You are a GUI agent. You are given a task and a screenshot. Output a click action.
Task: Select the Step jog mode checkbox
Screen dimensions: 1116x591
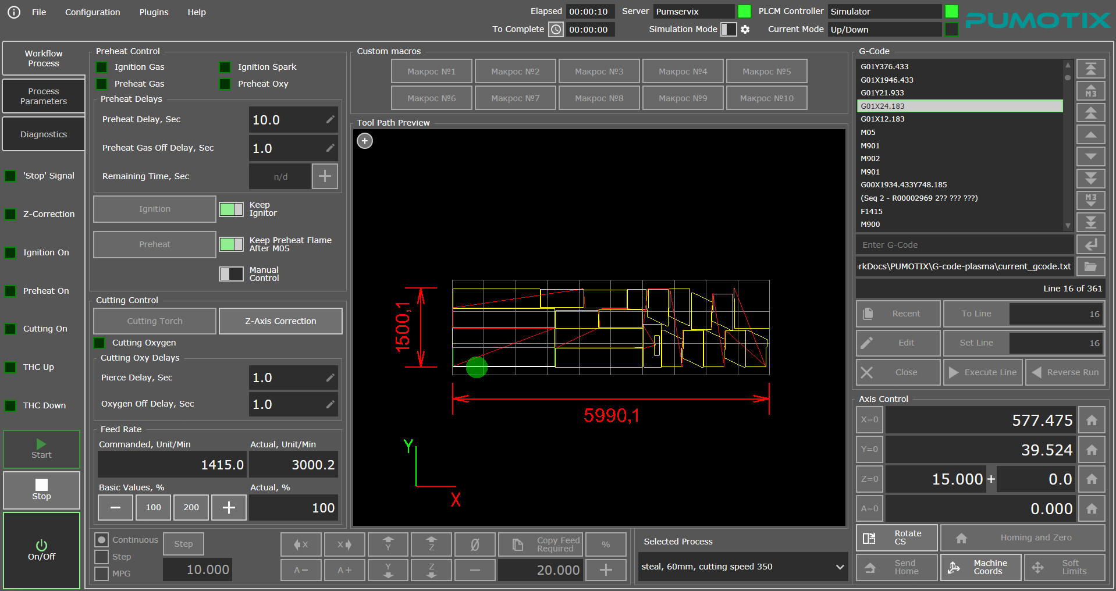coord(102,557)
